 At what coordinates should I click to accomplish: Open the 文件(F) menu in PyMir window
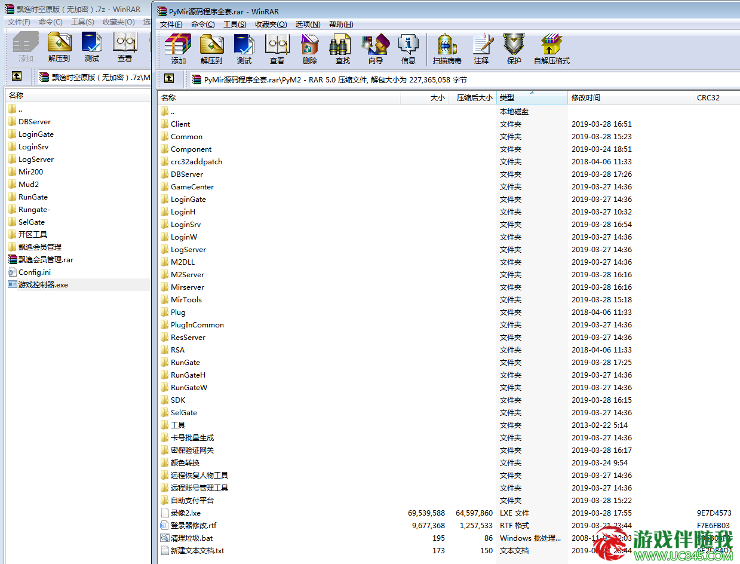171,24
